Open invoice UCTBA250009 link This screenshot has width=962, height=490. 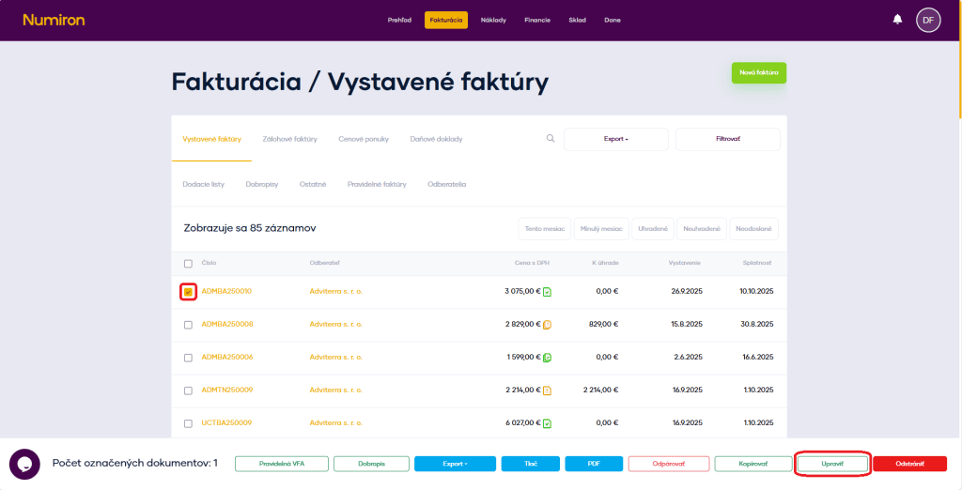point(226,423)
